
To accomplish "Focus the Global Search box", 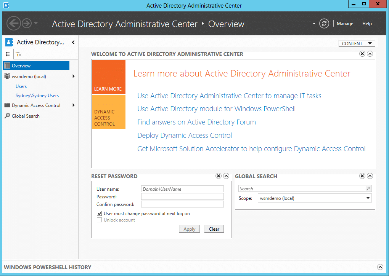I will 302,188.
